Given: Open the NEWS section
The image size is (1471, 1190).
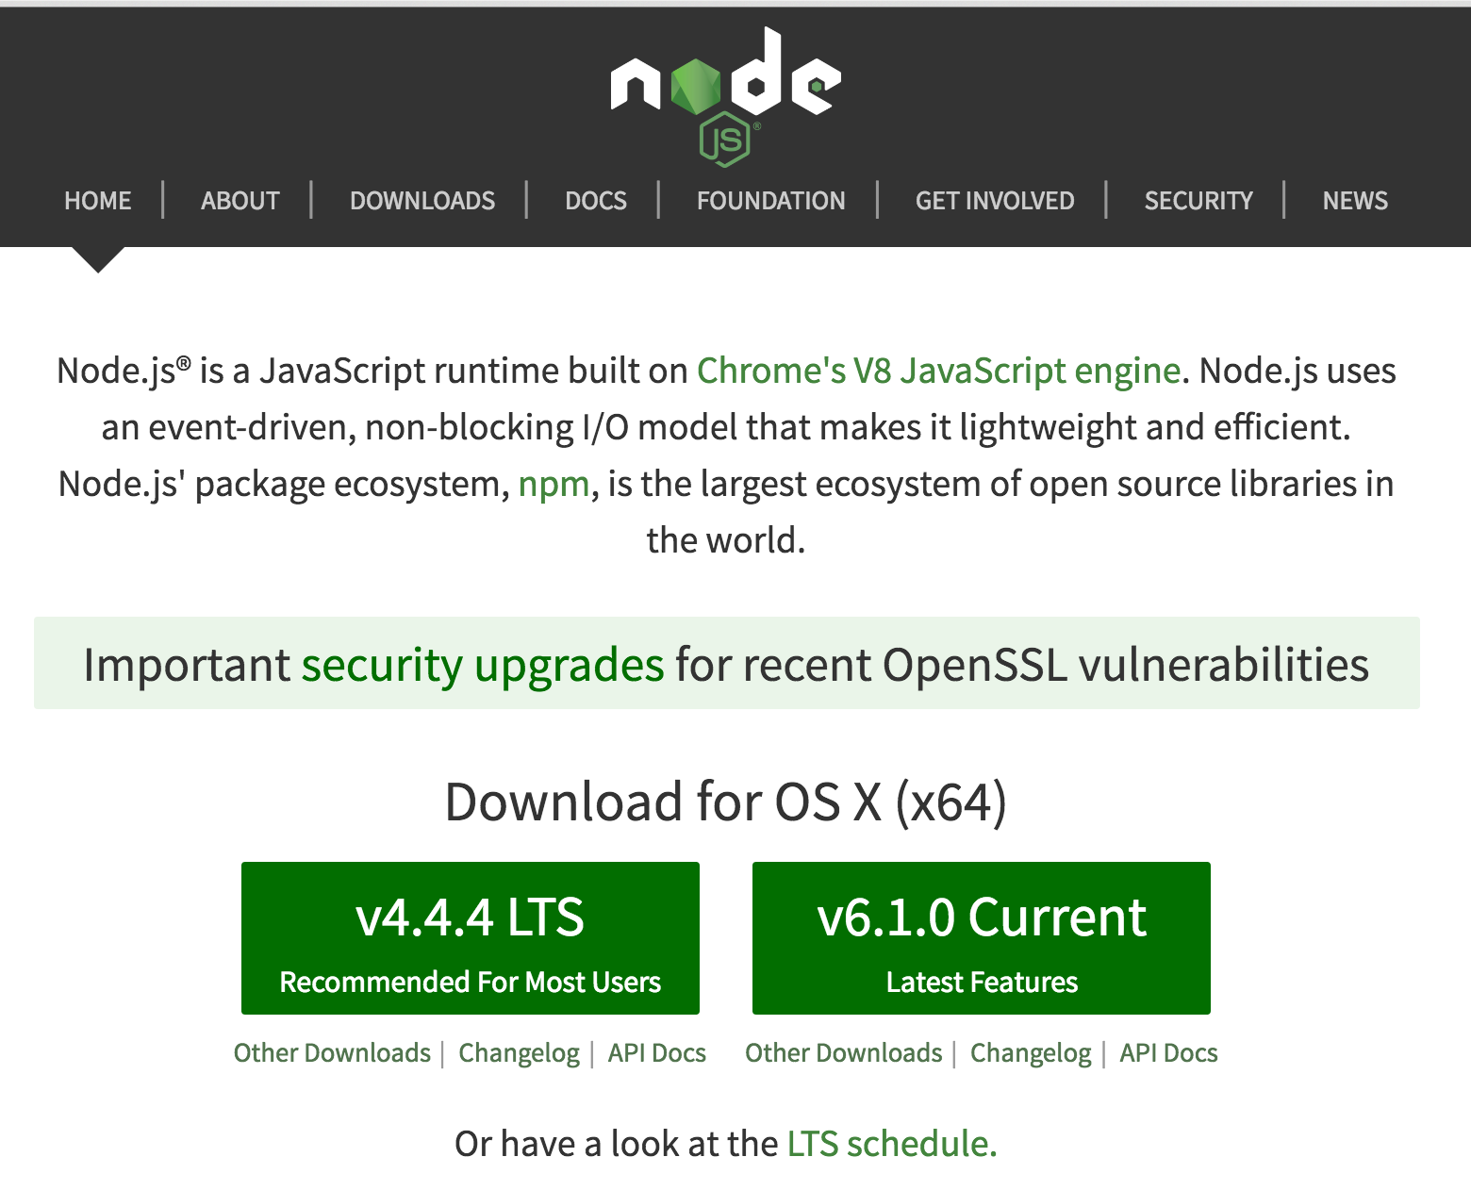Looking at the screenshot, I should point(1355,200).
